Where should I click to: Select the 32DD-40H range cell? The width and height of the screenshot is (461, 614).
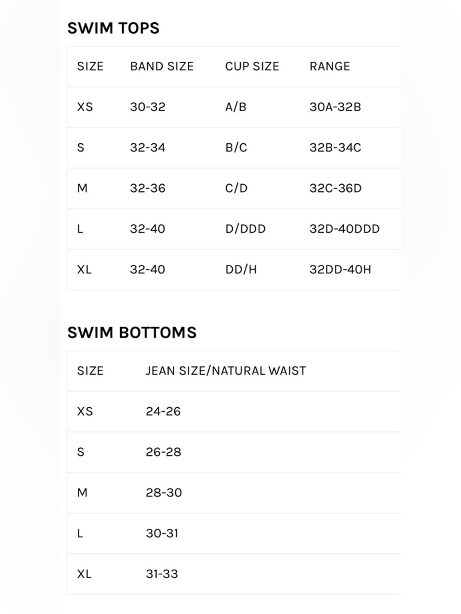340,269
